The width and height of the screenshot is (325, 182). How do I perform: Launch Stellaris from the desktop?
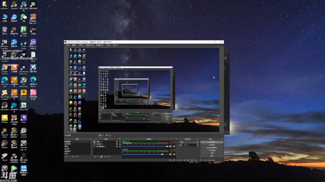(x=4, y=144)
